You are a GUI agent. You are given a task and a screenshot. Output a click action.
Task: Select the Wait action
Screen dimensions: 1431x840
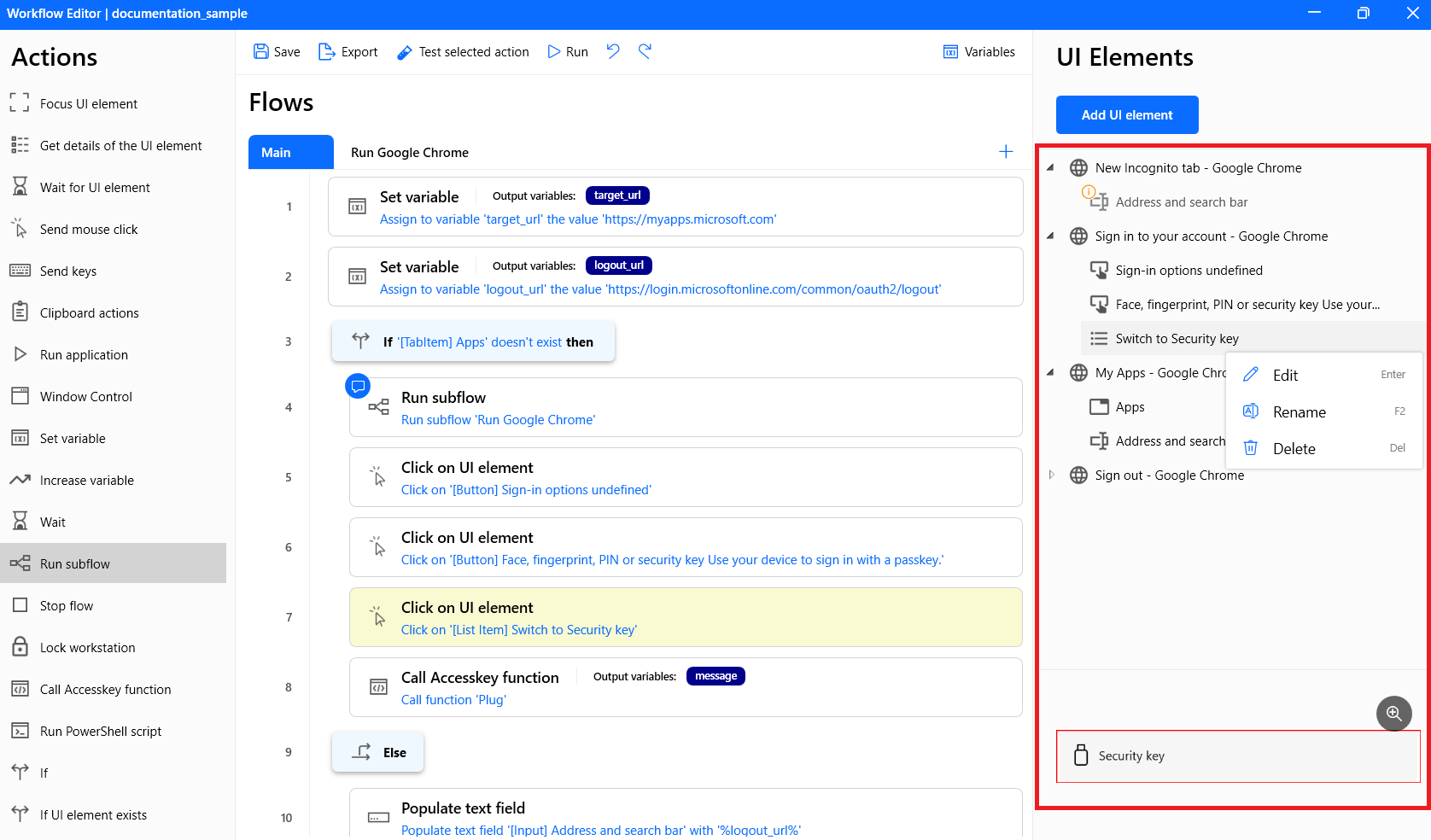[x=113, y=522]
